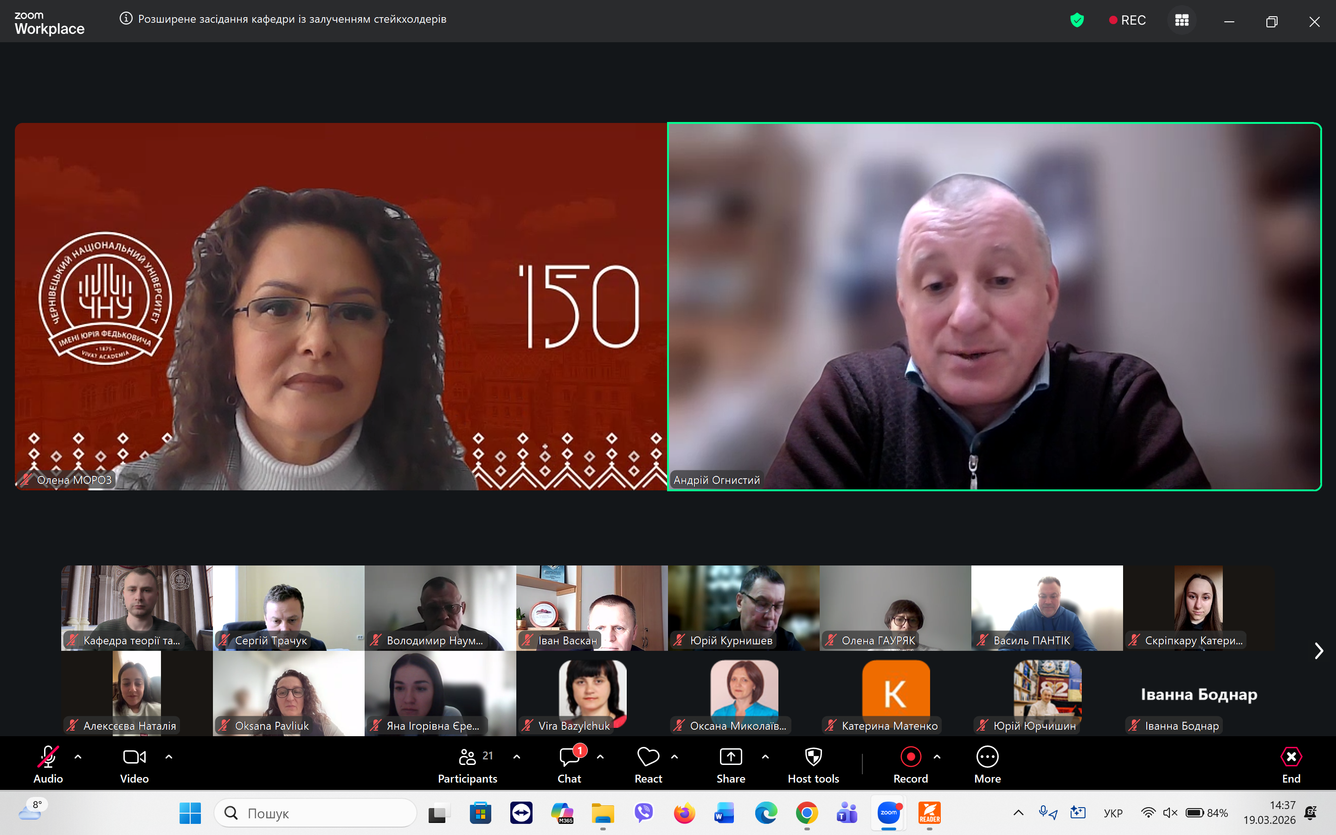Expand the arrow beside Participants
Viewport: 1336px width, 835px height.
(517, 757)
